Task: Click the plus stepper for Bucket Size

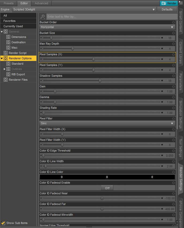Action: [x=162, y=38]
